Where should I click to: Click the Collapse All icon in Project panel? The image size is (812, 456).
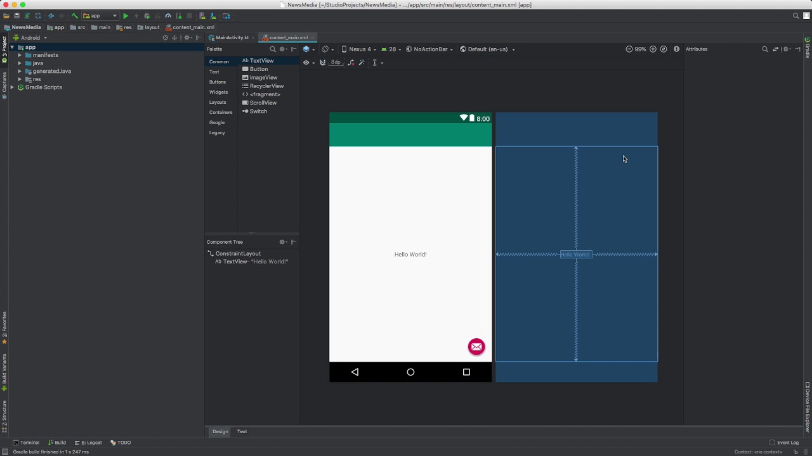point(174,38)
